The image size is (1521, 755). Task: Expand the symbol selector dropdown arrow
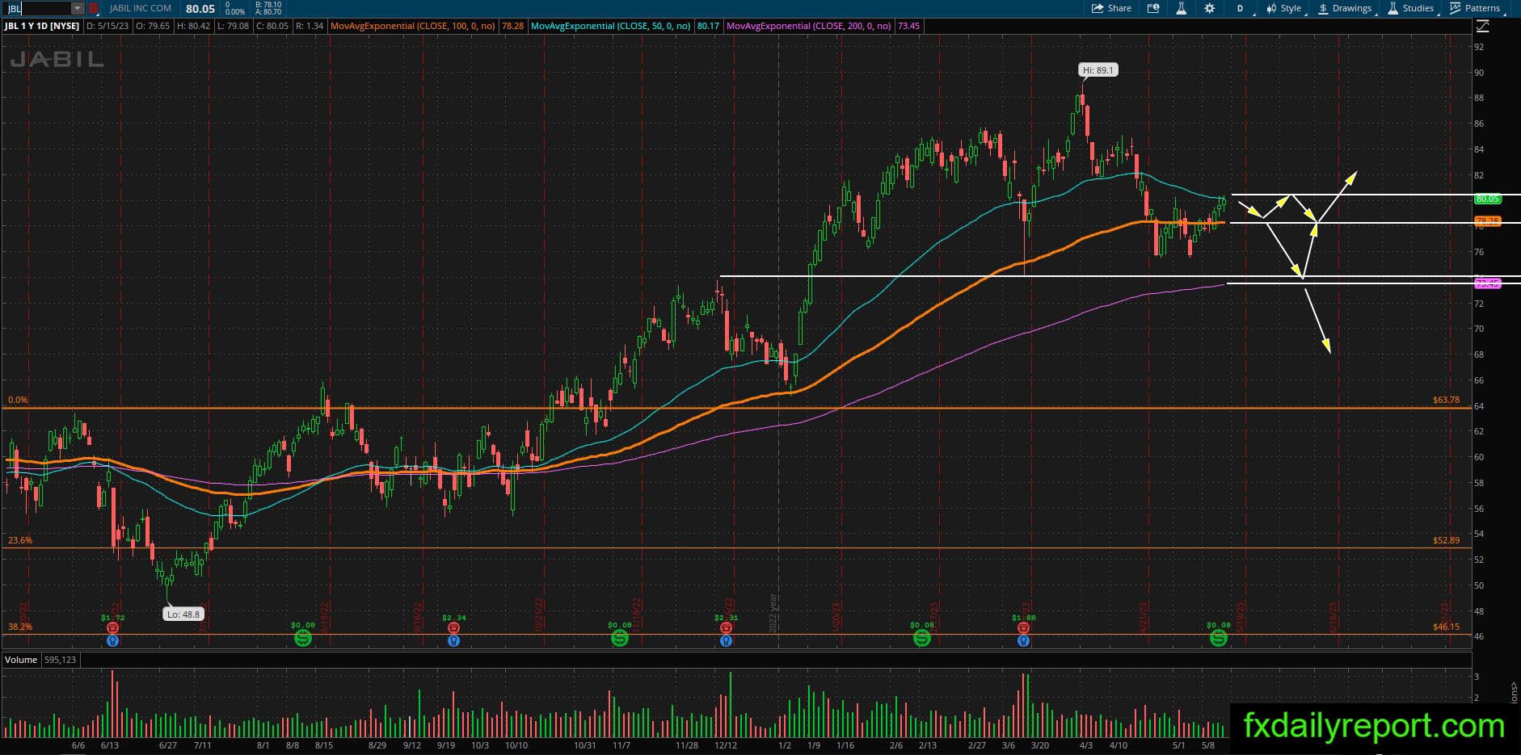coord(78,8)
